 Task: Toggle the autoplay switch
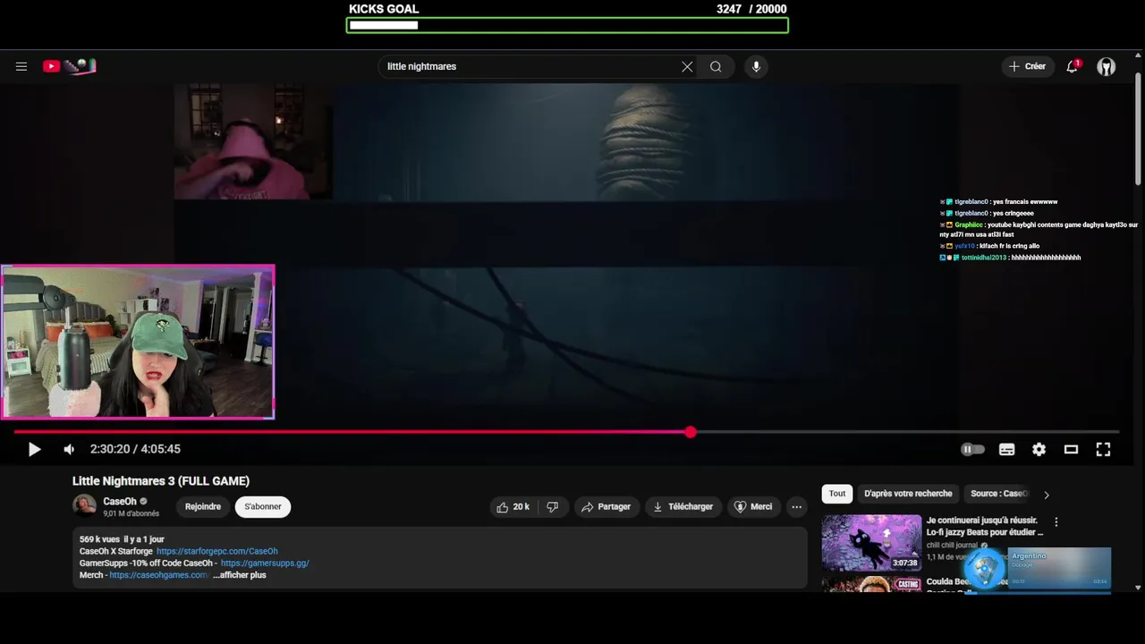click(972, 449)
